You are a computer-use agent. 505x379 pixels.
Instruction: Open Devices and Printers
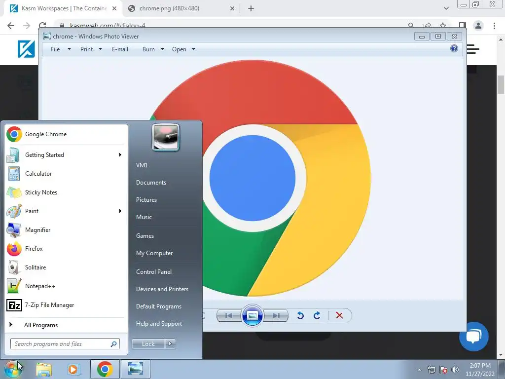click(x=162, y=289)
